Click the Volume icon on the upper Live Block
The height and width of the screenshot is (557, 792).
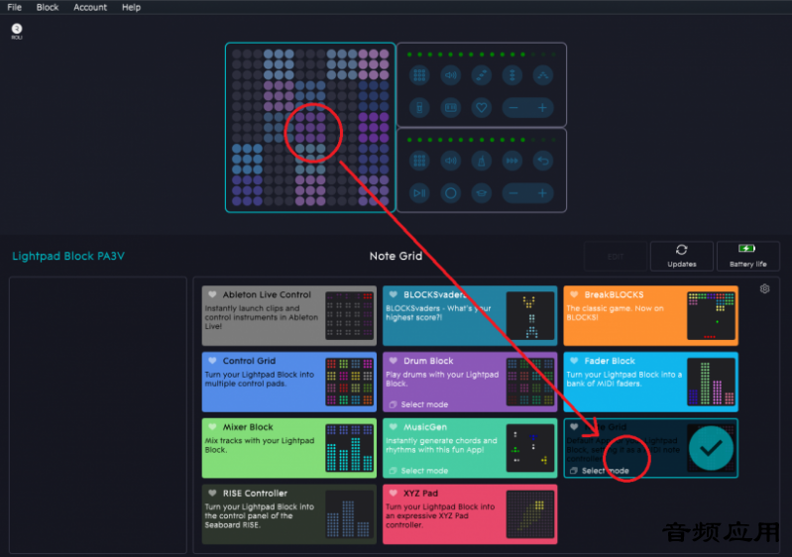coord(450,75)
